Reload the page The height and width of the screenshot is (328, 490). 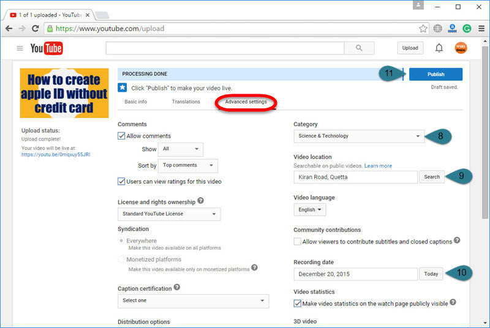click(36, 29)
